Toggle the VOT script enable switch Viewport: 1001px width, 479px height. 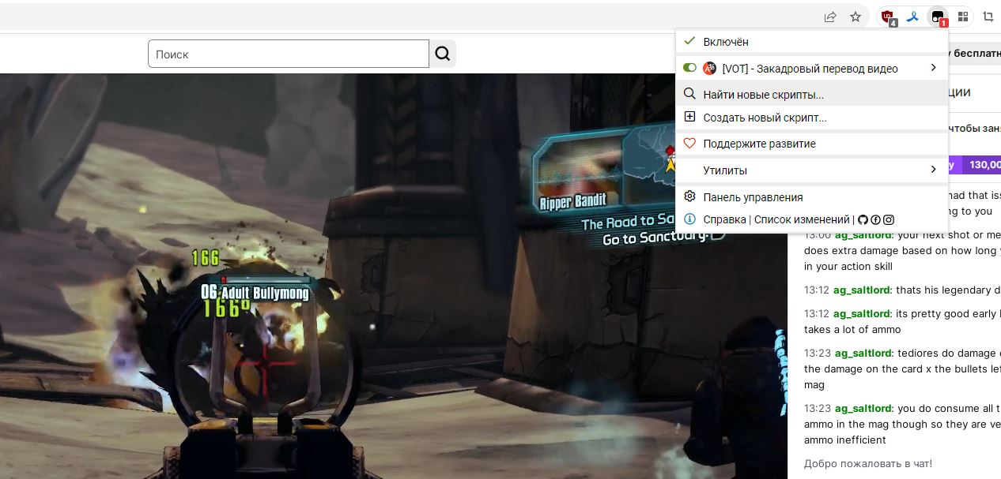click(689, 69)
